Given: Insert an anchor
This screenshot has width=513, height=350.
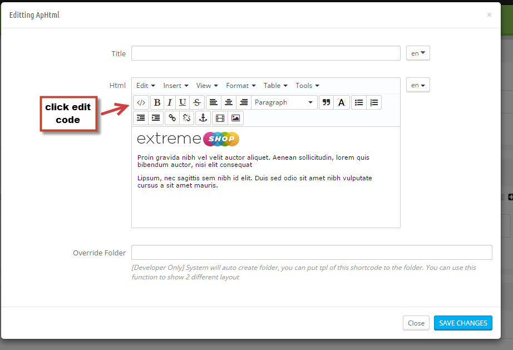Looking at the screenshot, I should 203,118.
